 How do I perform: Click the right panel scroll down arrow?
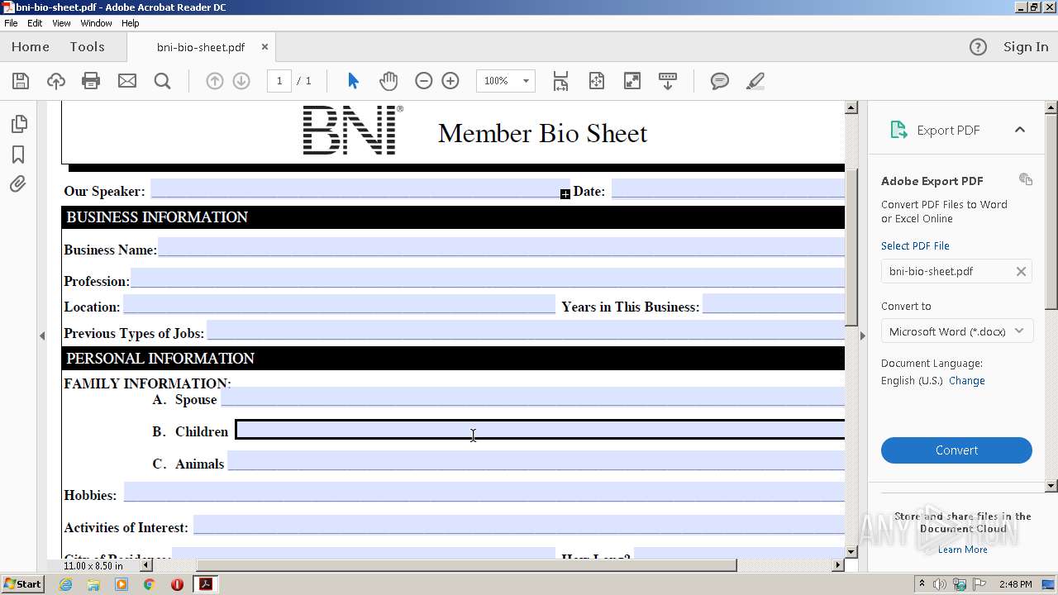point(1051,486)
